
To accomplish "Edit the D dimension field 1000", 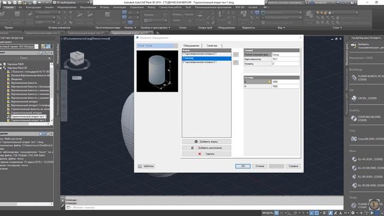I will (x=286, y=82).
